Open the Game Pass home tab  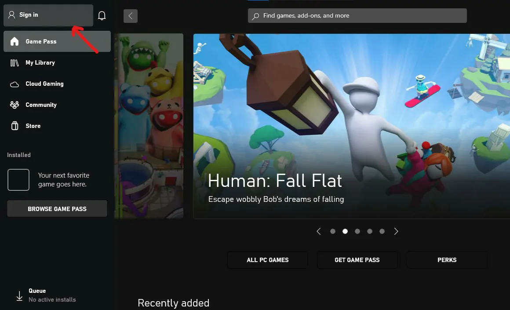tap(57, 41)
